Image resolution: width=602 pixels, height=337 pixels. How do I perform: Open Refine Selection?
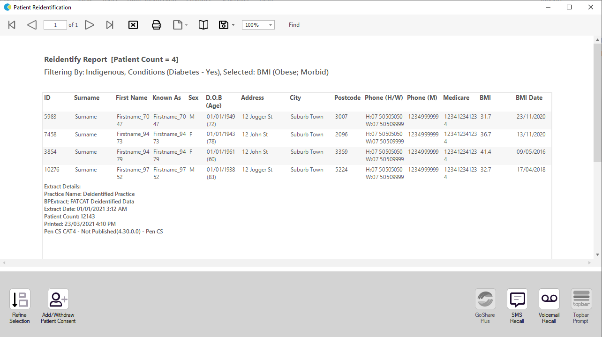pyautogui.click(x=20, y=306)
